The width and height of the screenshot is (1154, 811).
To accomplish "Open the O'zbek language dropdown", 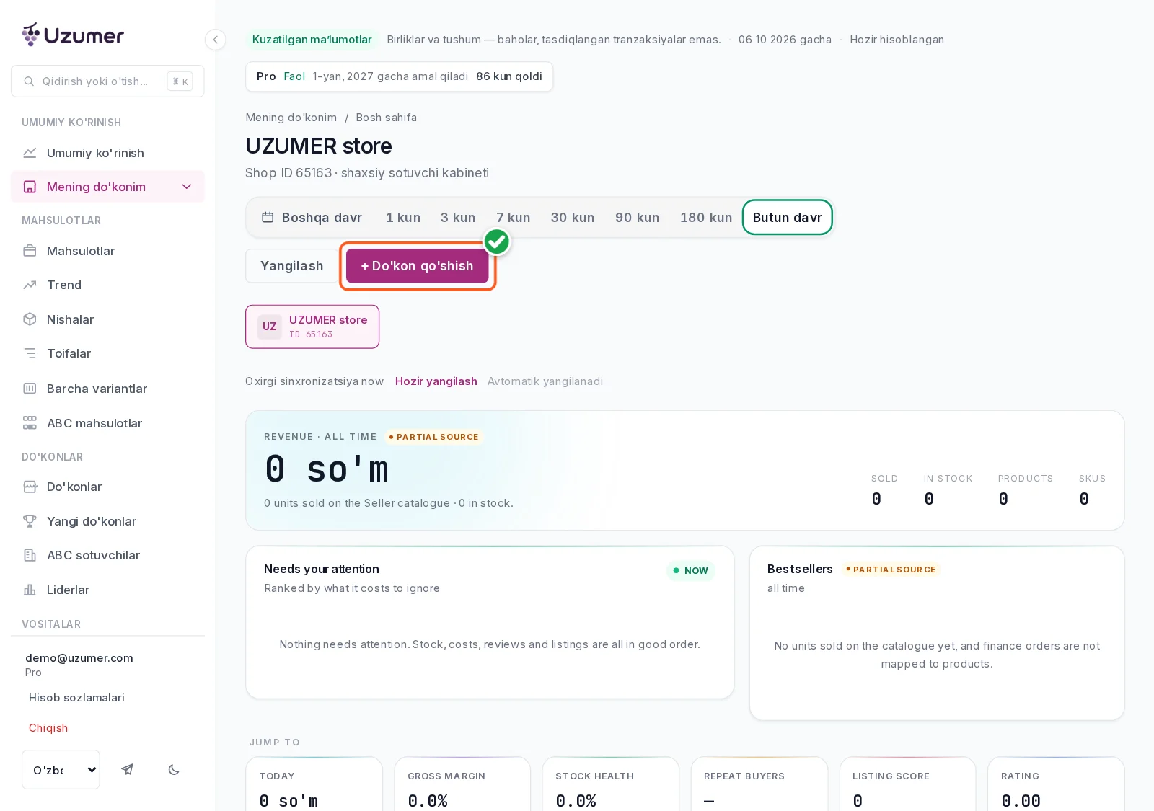I will pos(61,769).
